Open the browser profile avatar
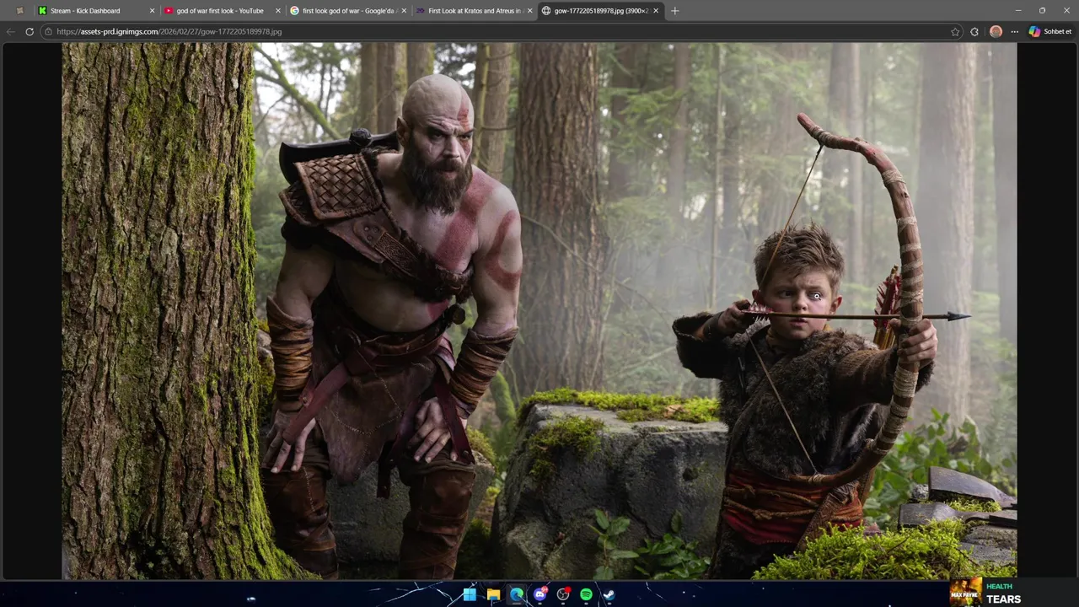1079x607 pixels. tap(996, 31)
